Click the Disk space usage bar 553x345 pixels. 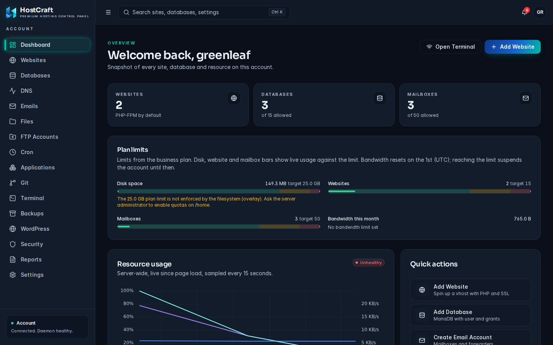point(219,191)
